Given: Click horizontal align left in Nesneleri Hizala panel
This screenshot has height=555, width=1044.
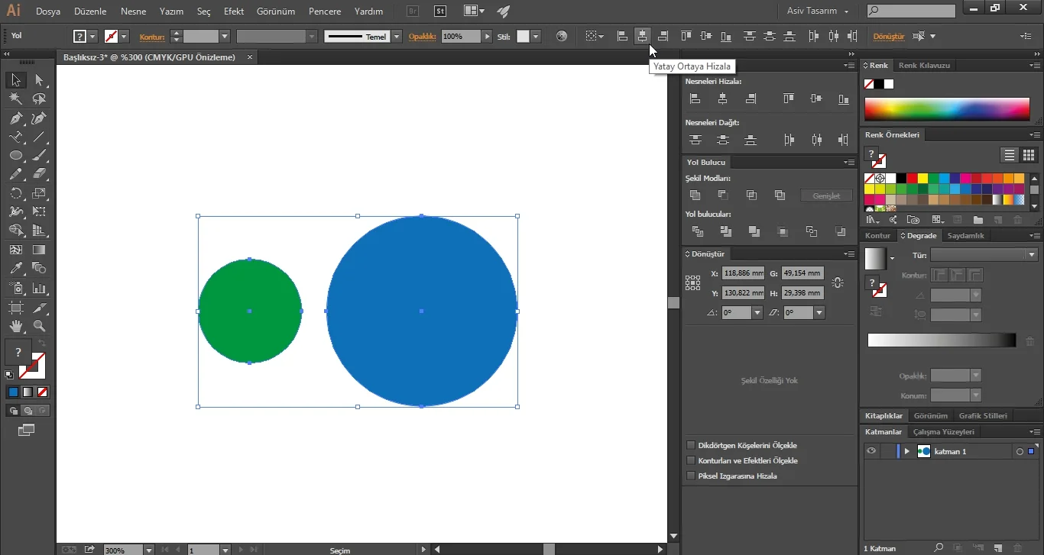Looking at the screenshot, I should coord(695,98).
